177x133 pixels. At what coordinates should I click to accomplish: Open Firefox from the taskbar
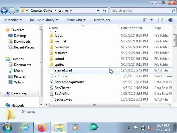[42, 127]
